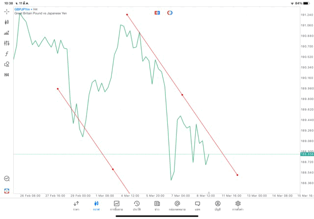Switch to the Trade tab (การซื้อขาย)

(116, 205)
